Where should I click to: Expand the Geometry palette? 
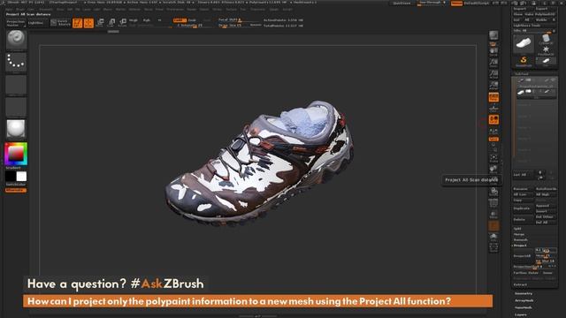524,293
